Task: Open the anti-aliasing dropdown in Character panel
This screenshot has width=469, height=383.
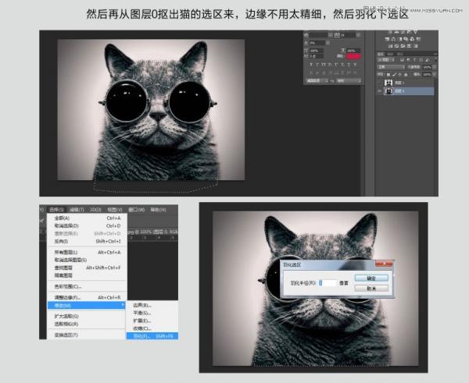Action: click(350, 79)
